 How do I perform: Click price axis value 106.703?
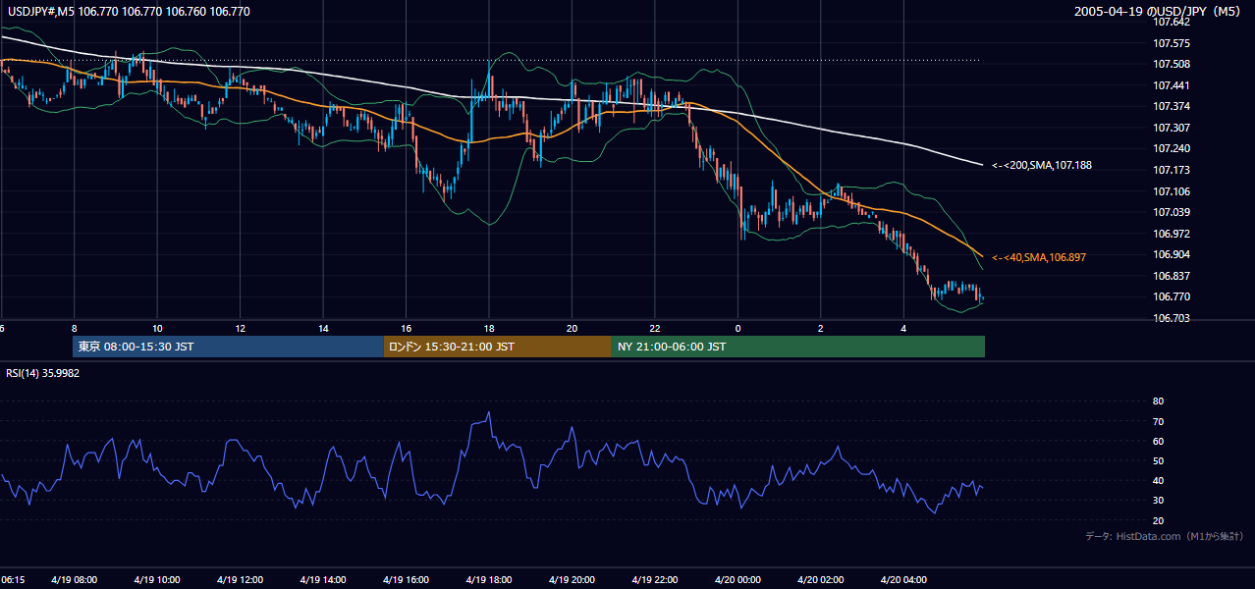point(1173,318)
